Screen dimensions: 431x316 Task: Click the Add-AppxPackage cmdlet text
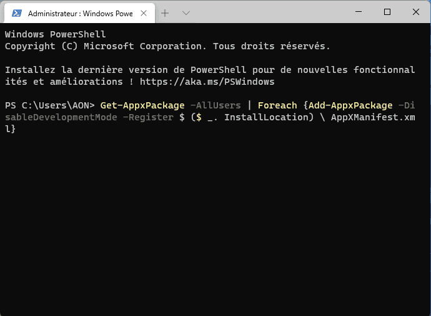350,105
